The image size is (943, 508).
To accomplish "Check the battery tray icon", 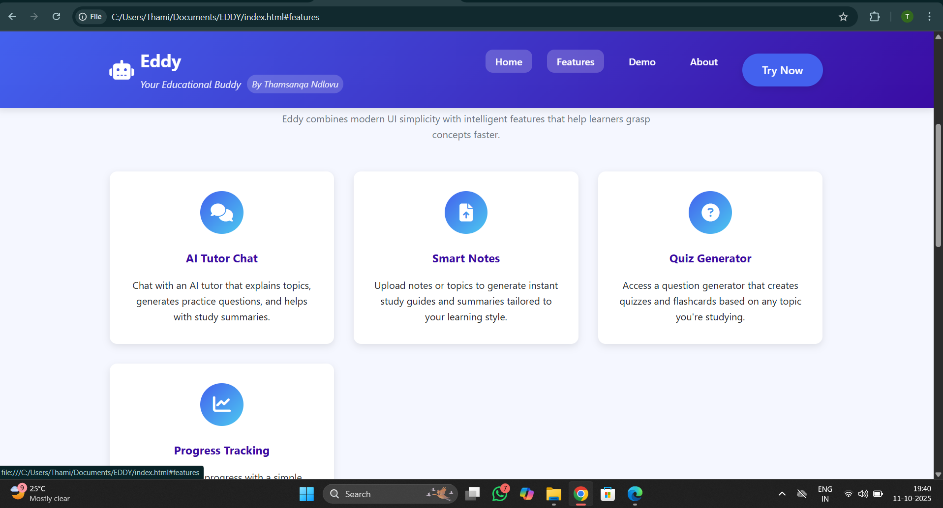I will coord(878,494).
